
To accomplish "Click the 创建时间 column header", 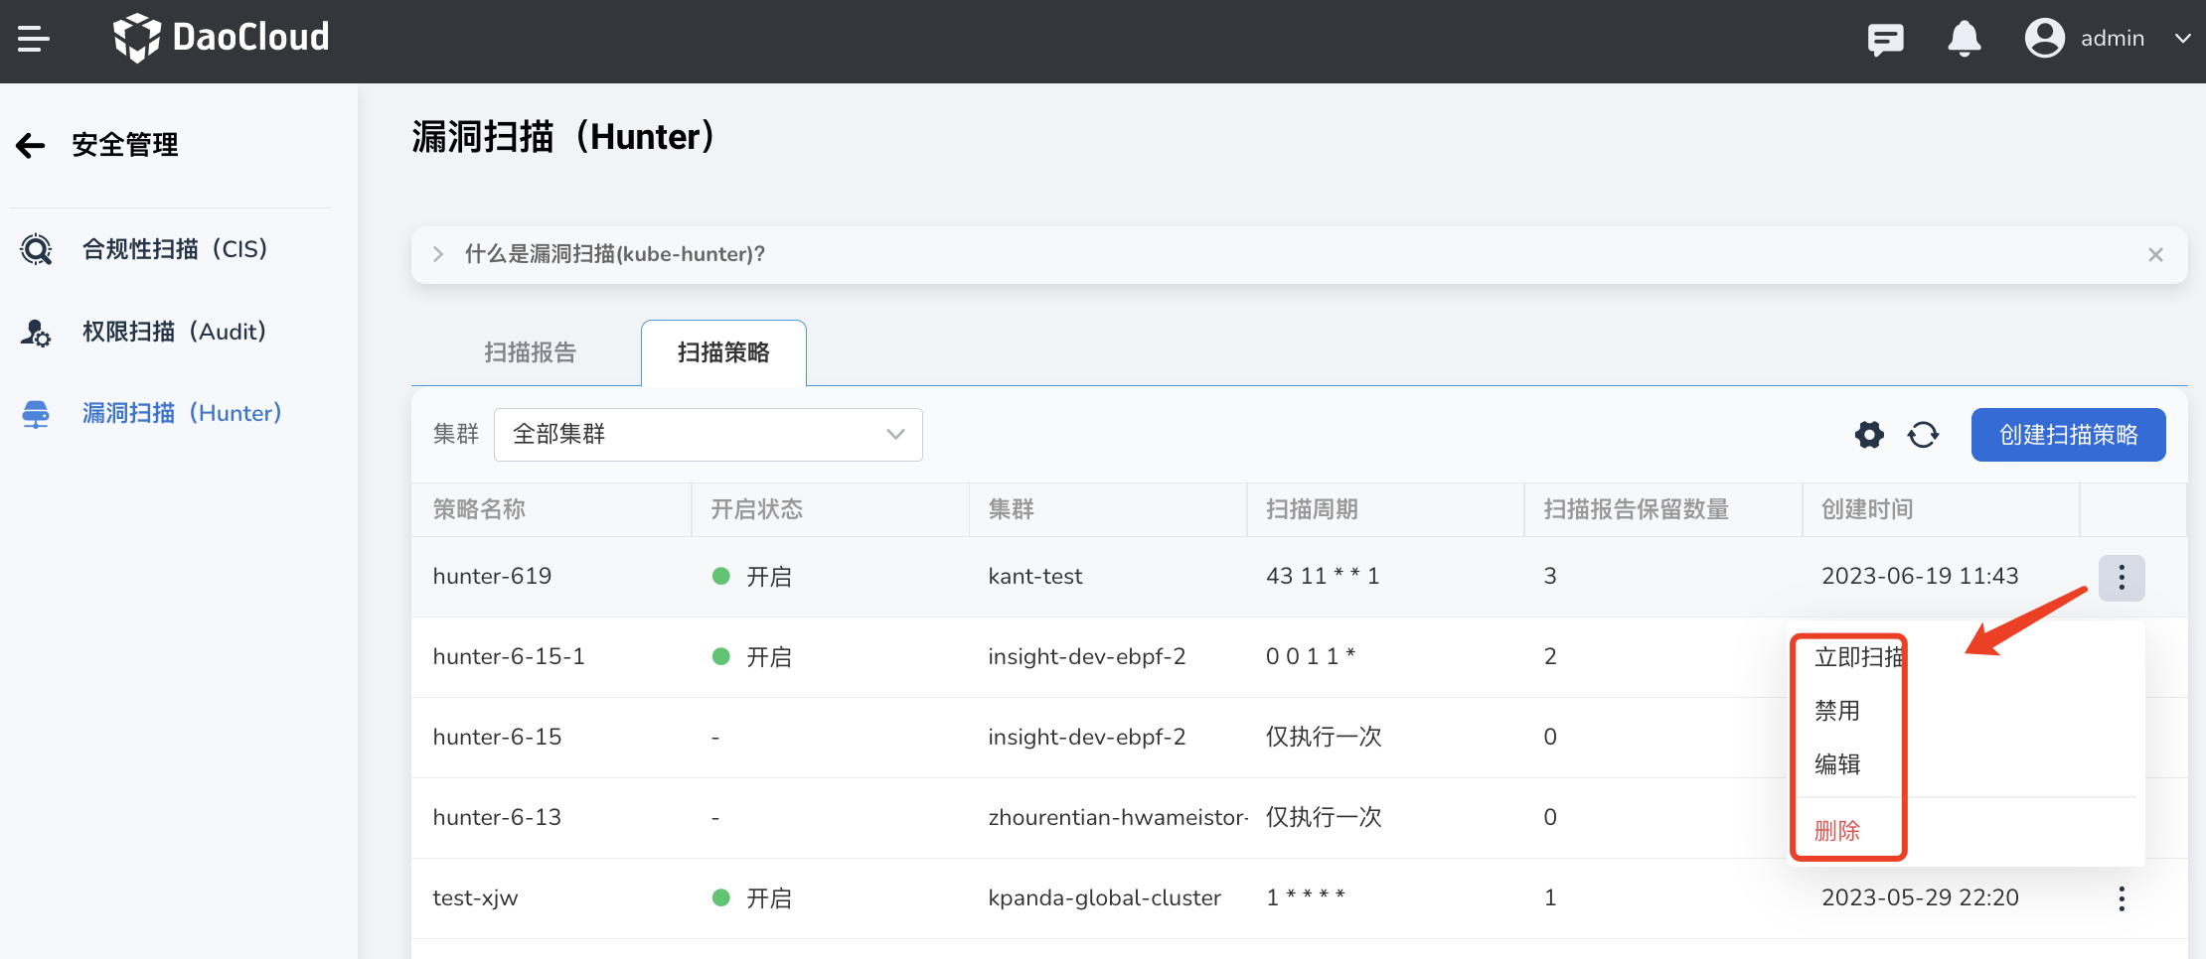I will point(1867,509).
